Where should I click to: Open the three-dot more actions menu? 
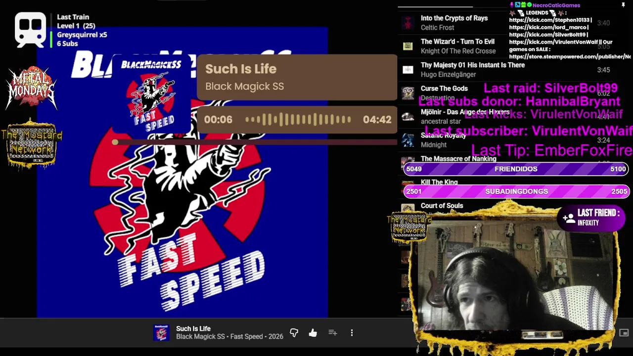point(352,333)
